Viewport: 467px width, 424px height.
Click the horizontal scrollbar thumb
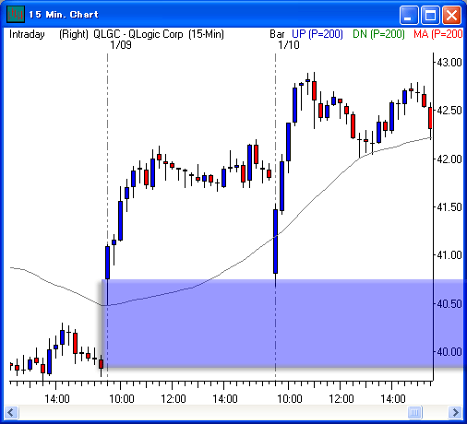point(414,412)
